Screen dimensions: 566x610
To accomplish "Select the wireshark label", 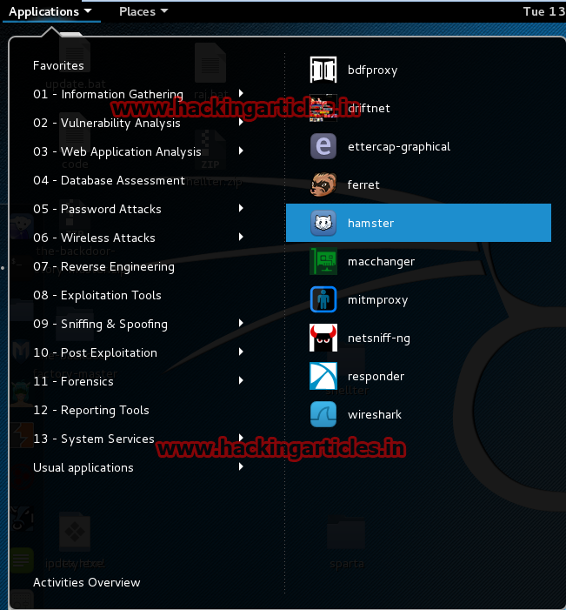I will 375,414.
